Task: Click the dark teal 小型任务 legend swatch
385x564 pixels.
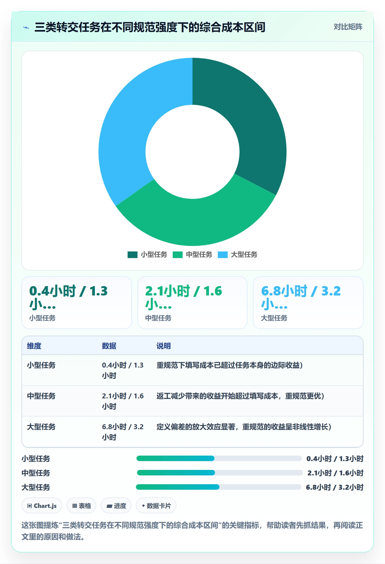Action: tap(133, 254)
